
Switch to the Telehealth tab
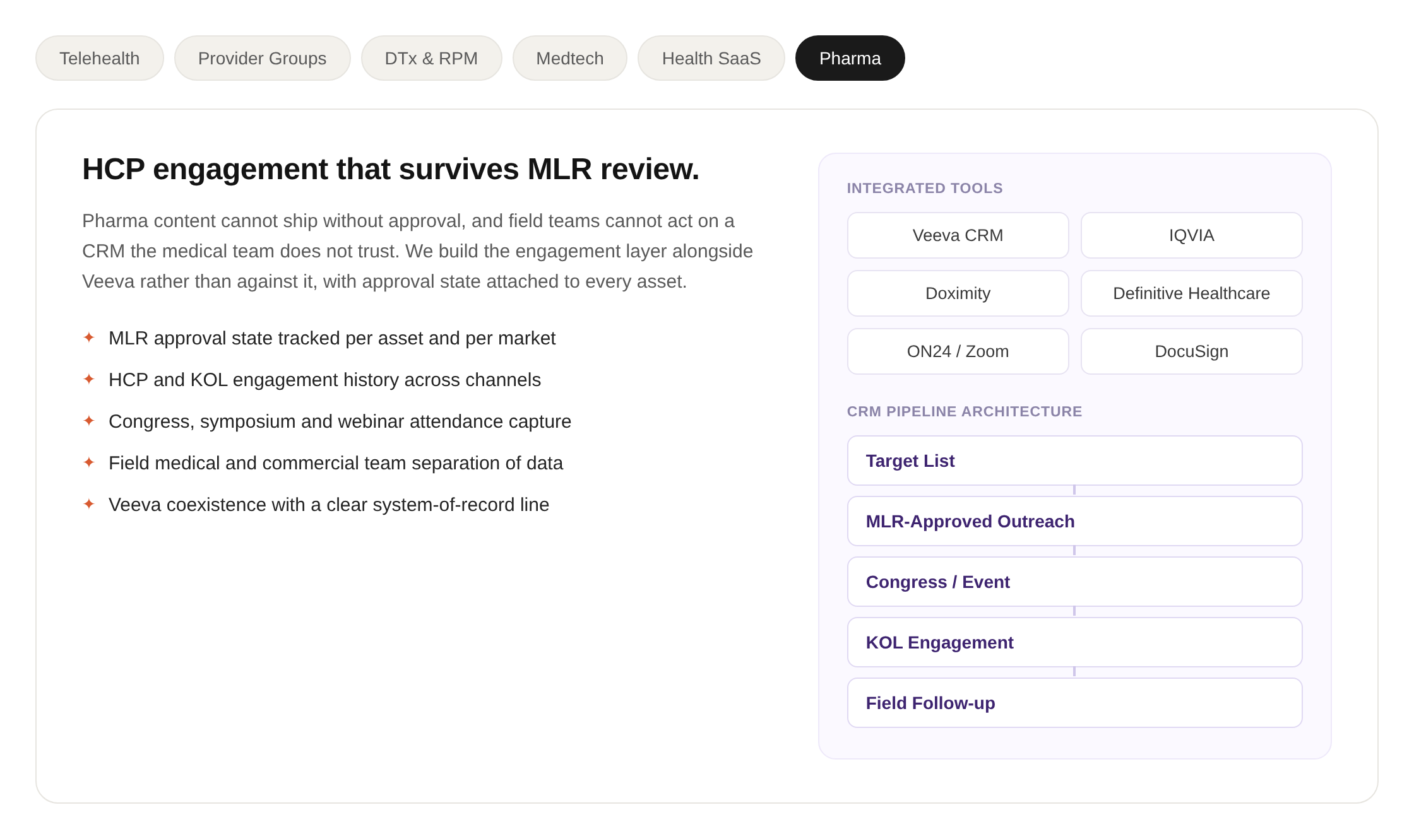(x=100, y=58)
